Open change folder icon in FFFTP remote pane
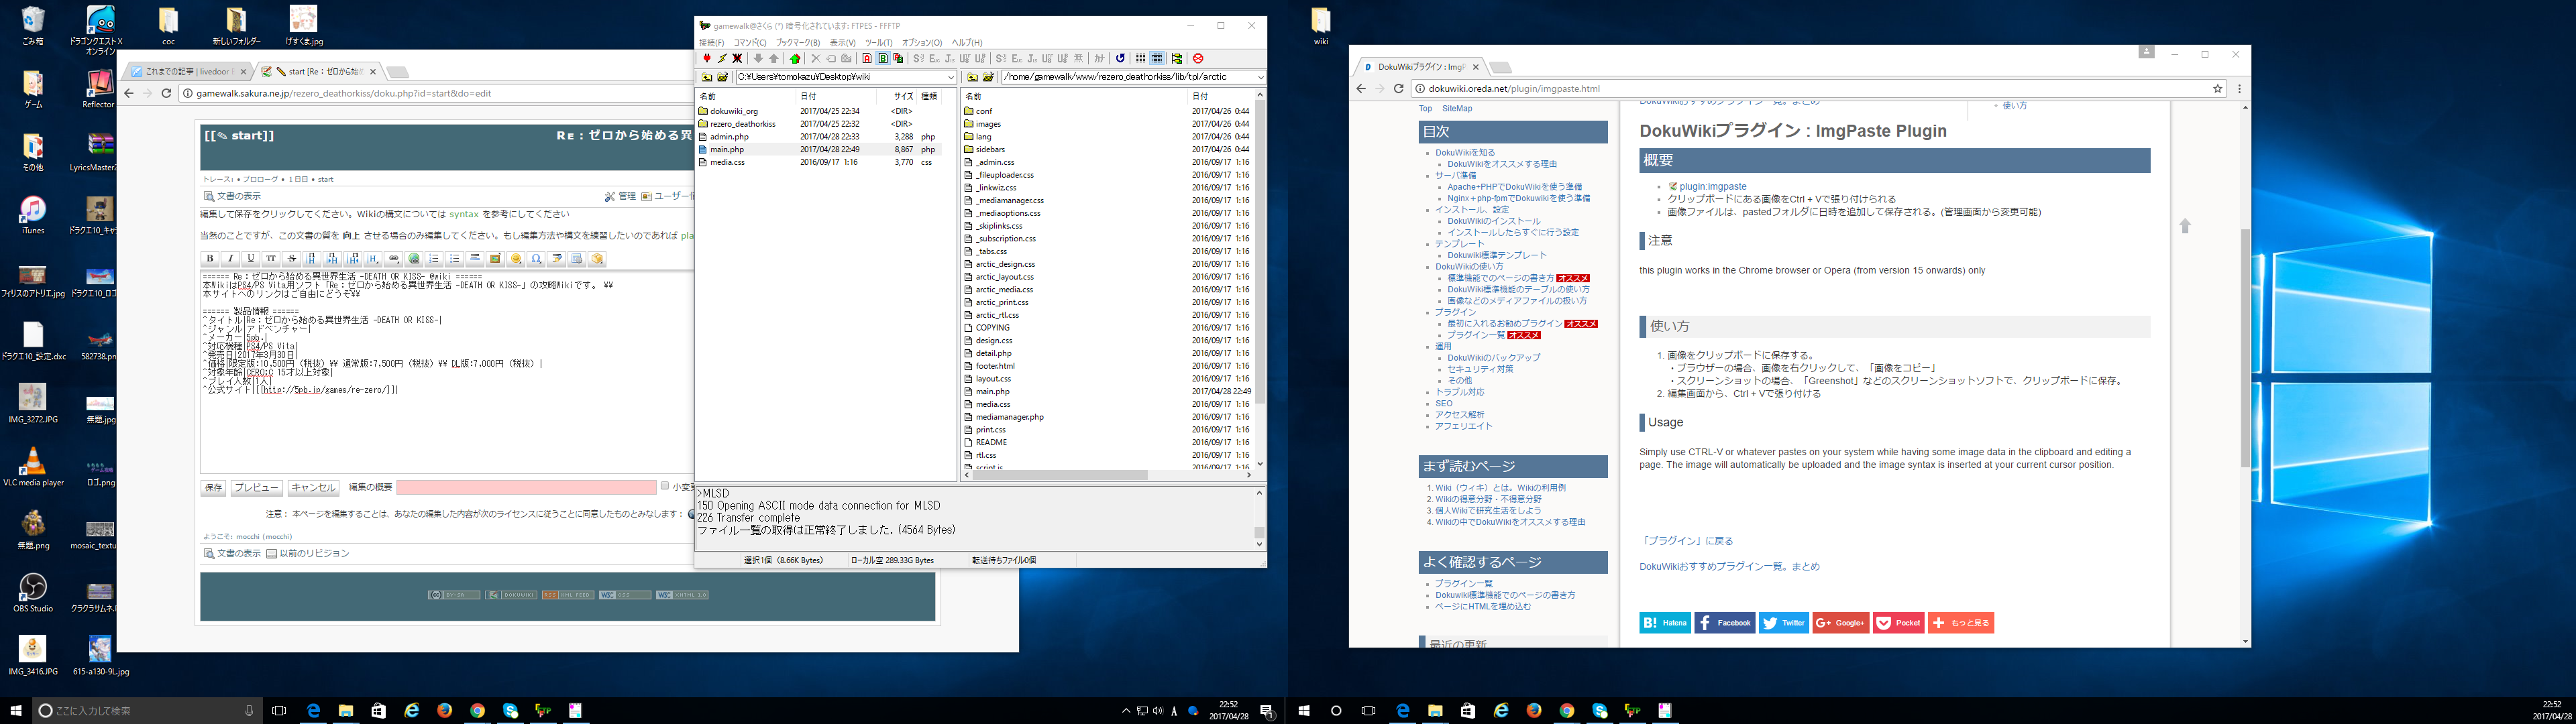The image size is (2576, 724). (988, 77)
